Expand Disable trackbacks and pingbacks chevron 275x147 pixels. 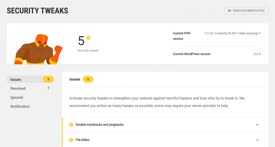[257, 125]
